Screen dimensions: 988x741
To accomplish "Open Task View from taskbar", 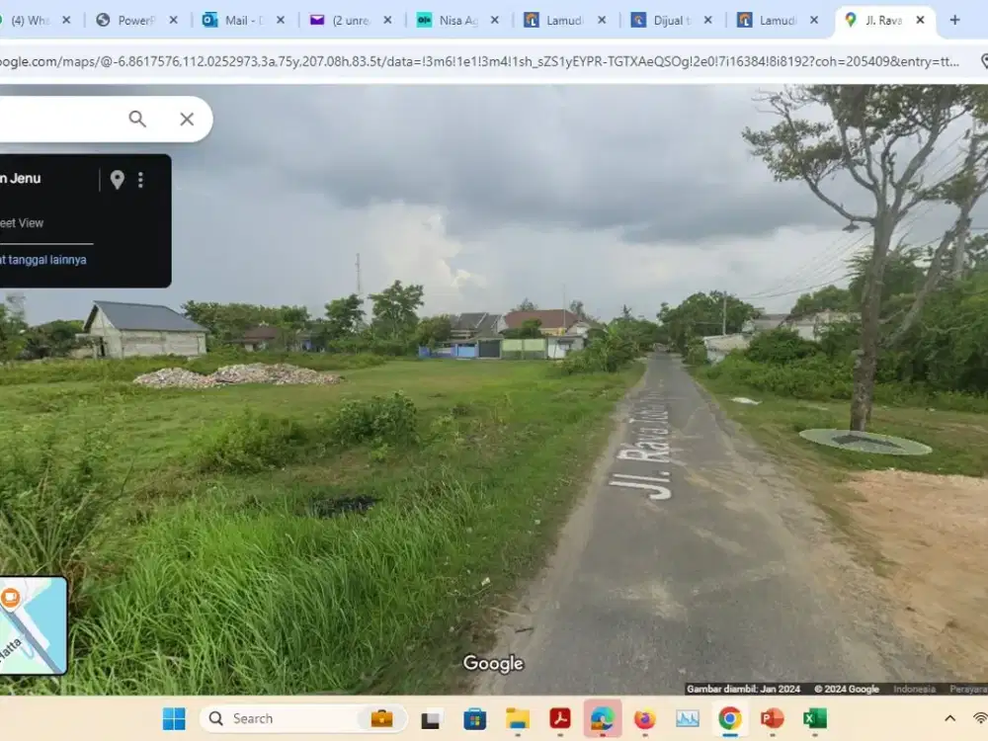I will pos(431,719).
